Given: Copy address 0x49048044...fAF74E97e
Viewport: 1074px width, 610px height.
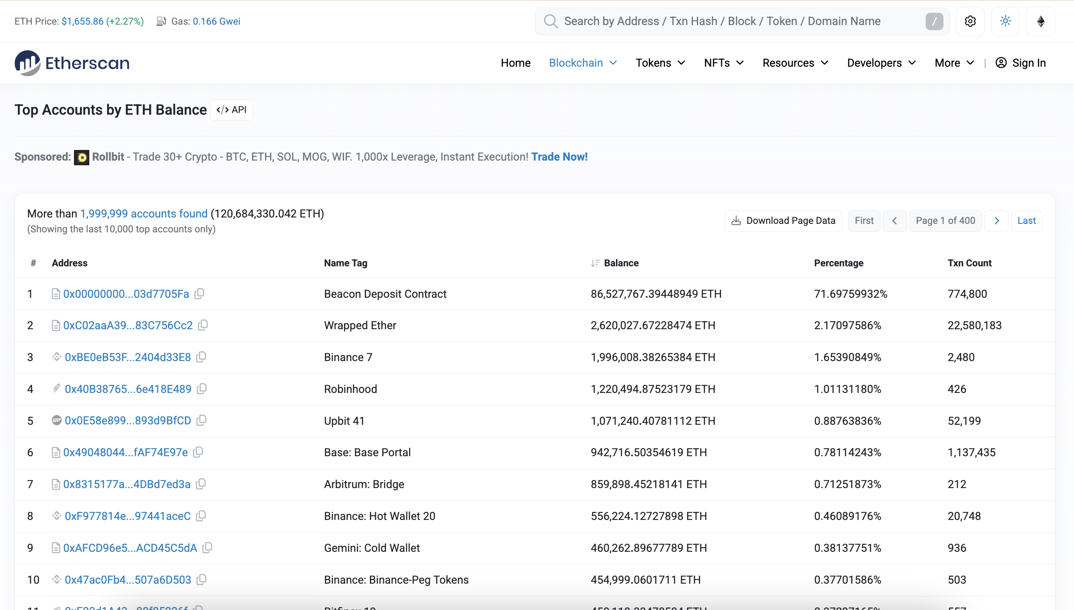Looking at the screenshot, I should click(198, 452).
